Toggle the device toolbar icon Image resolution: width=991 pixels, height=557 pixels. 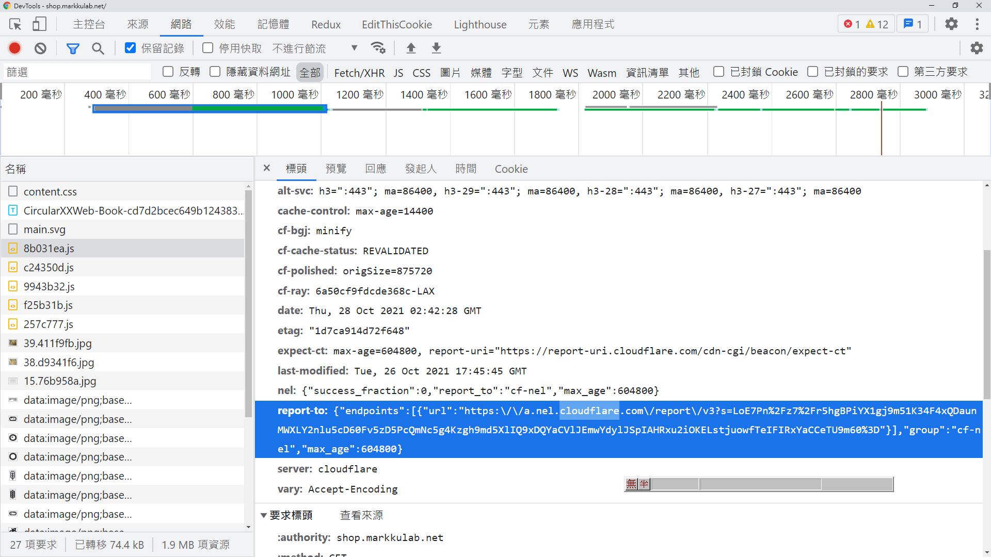[39, 24]
